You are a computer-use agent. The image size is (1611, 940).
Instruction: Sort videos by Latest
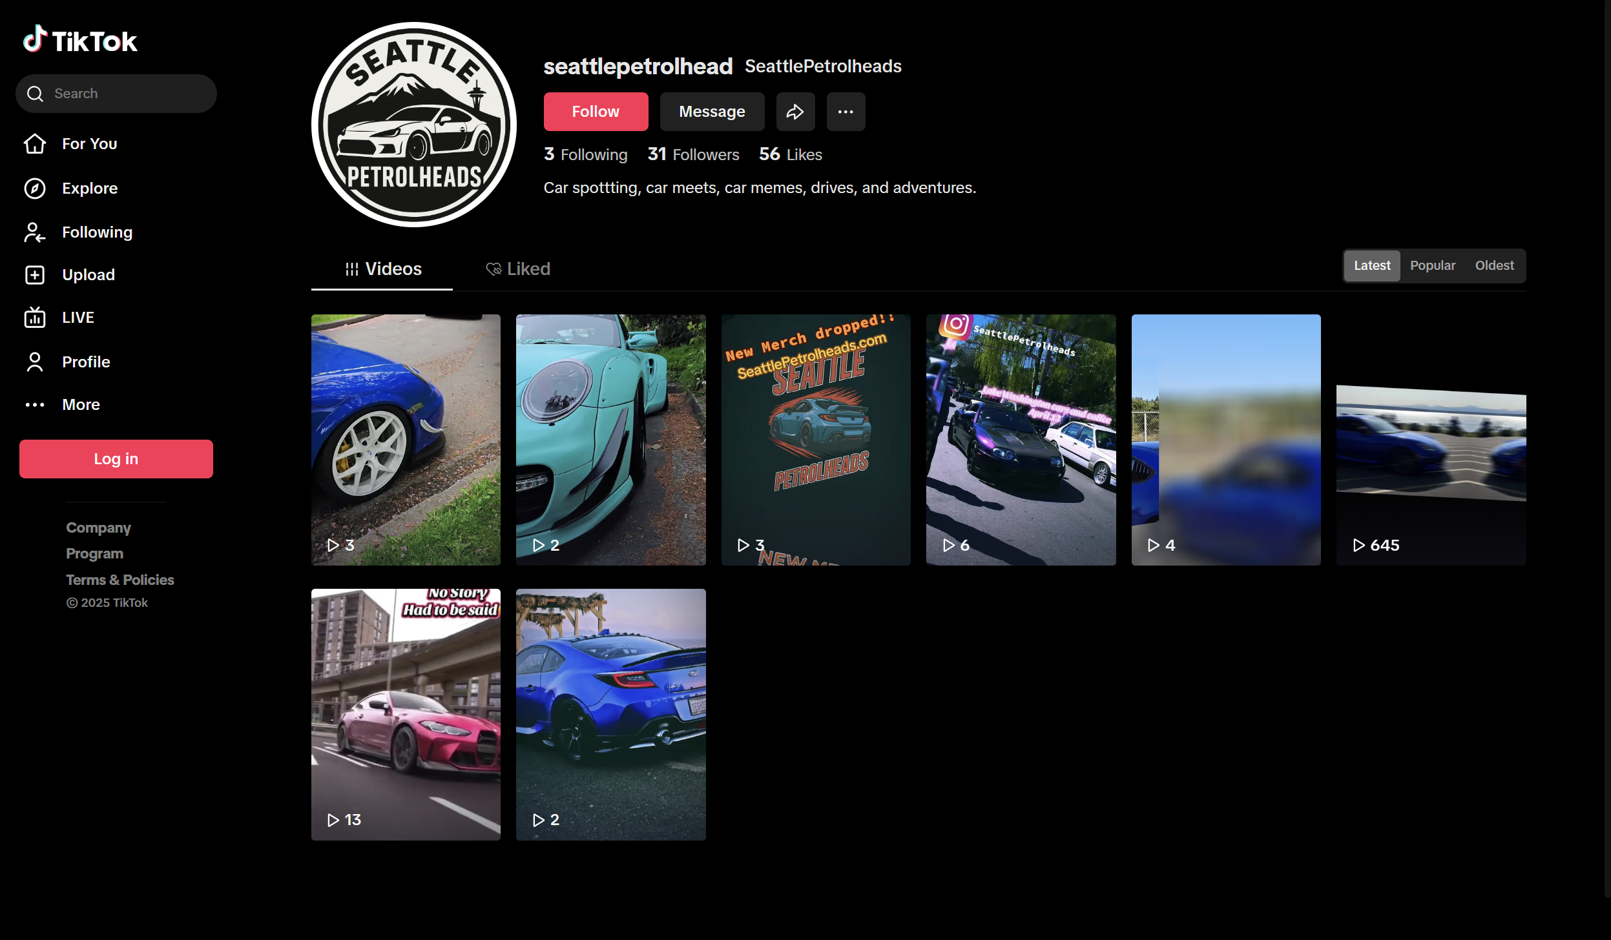click(1372, 265)
